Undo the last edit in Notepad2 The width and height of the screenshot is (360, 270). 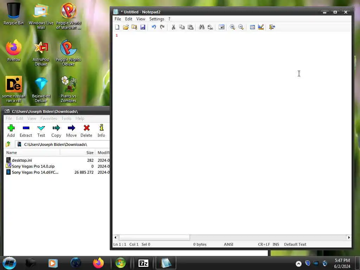(154, 27)
